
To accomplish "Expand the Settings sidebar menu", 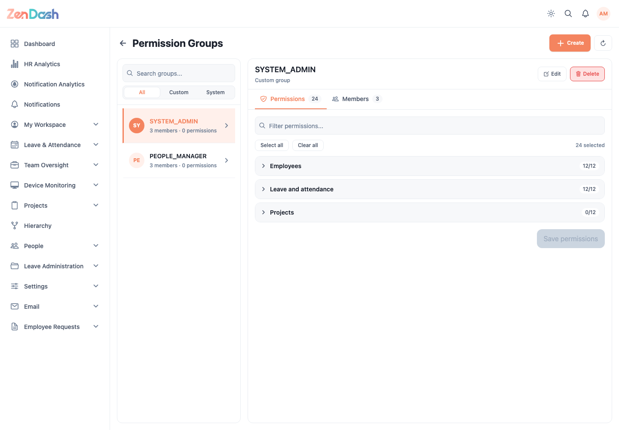I will tap(96, 286).
